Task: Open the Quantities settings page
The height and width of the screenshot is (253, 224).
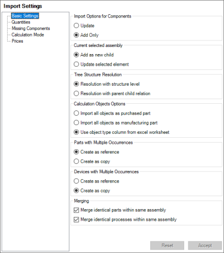Action: (21, 22)
